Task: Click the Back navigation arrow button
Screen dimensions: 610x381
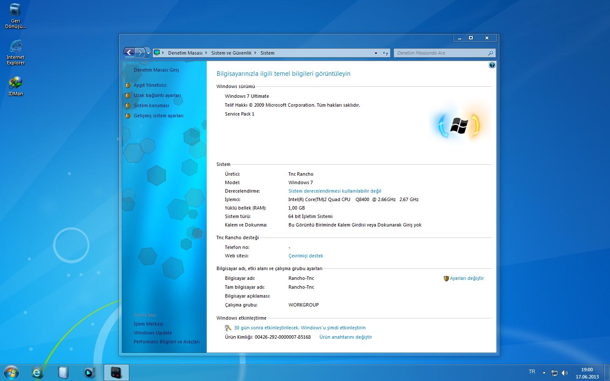Action: [129, 53]
